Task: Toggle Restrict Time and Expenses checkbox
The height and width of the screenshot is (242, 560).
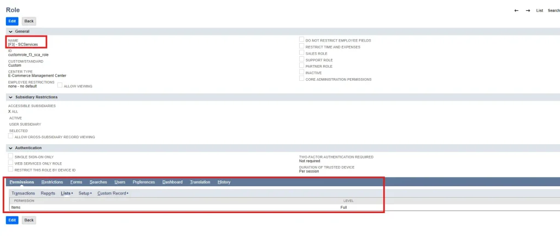Action: [x=302, y=46]
